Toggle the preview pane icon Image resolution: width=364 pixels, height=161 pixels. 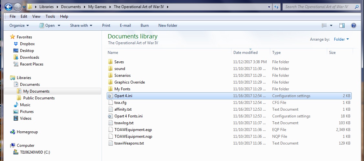pos(342,25)
